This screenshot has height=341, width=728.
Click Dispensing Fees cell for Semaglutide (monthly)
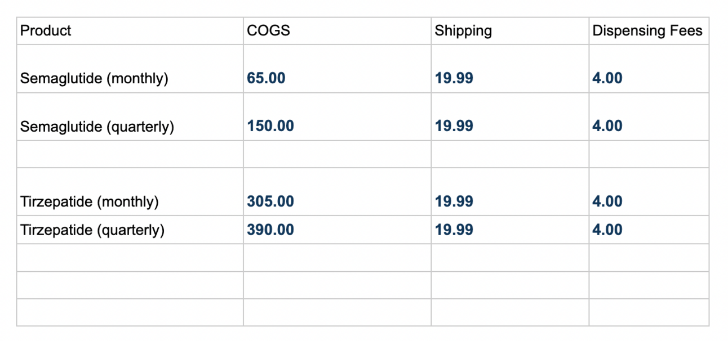607,78
